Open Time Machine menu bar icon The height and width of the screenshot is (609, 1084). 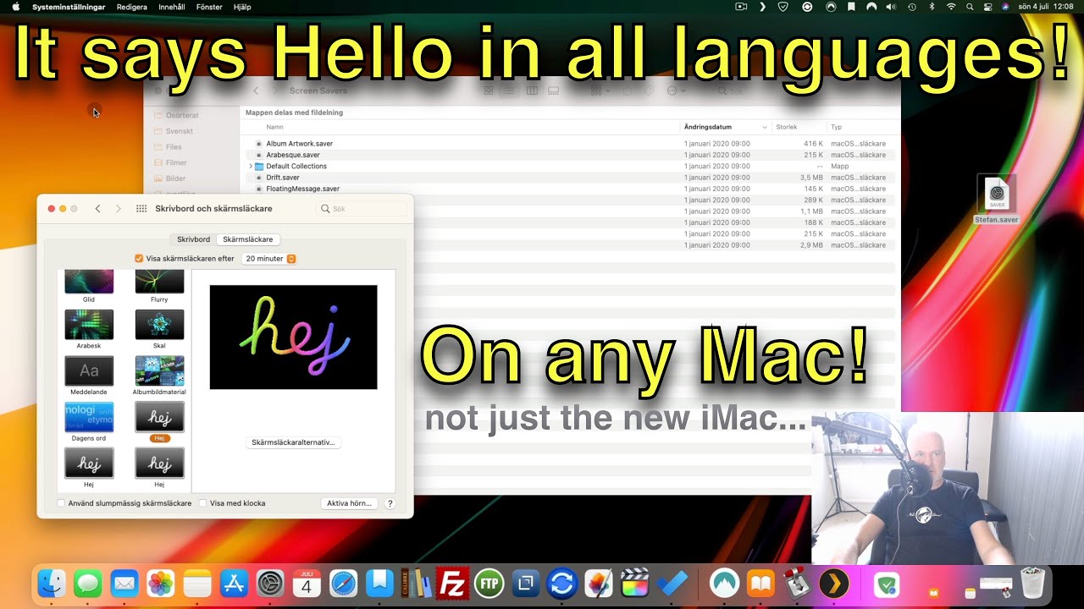pyautogui.click(x=912, y=7)
